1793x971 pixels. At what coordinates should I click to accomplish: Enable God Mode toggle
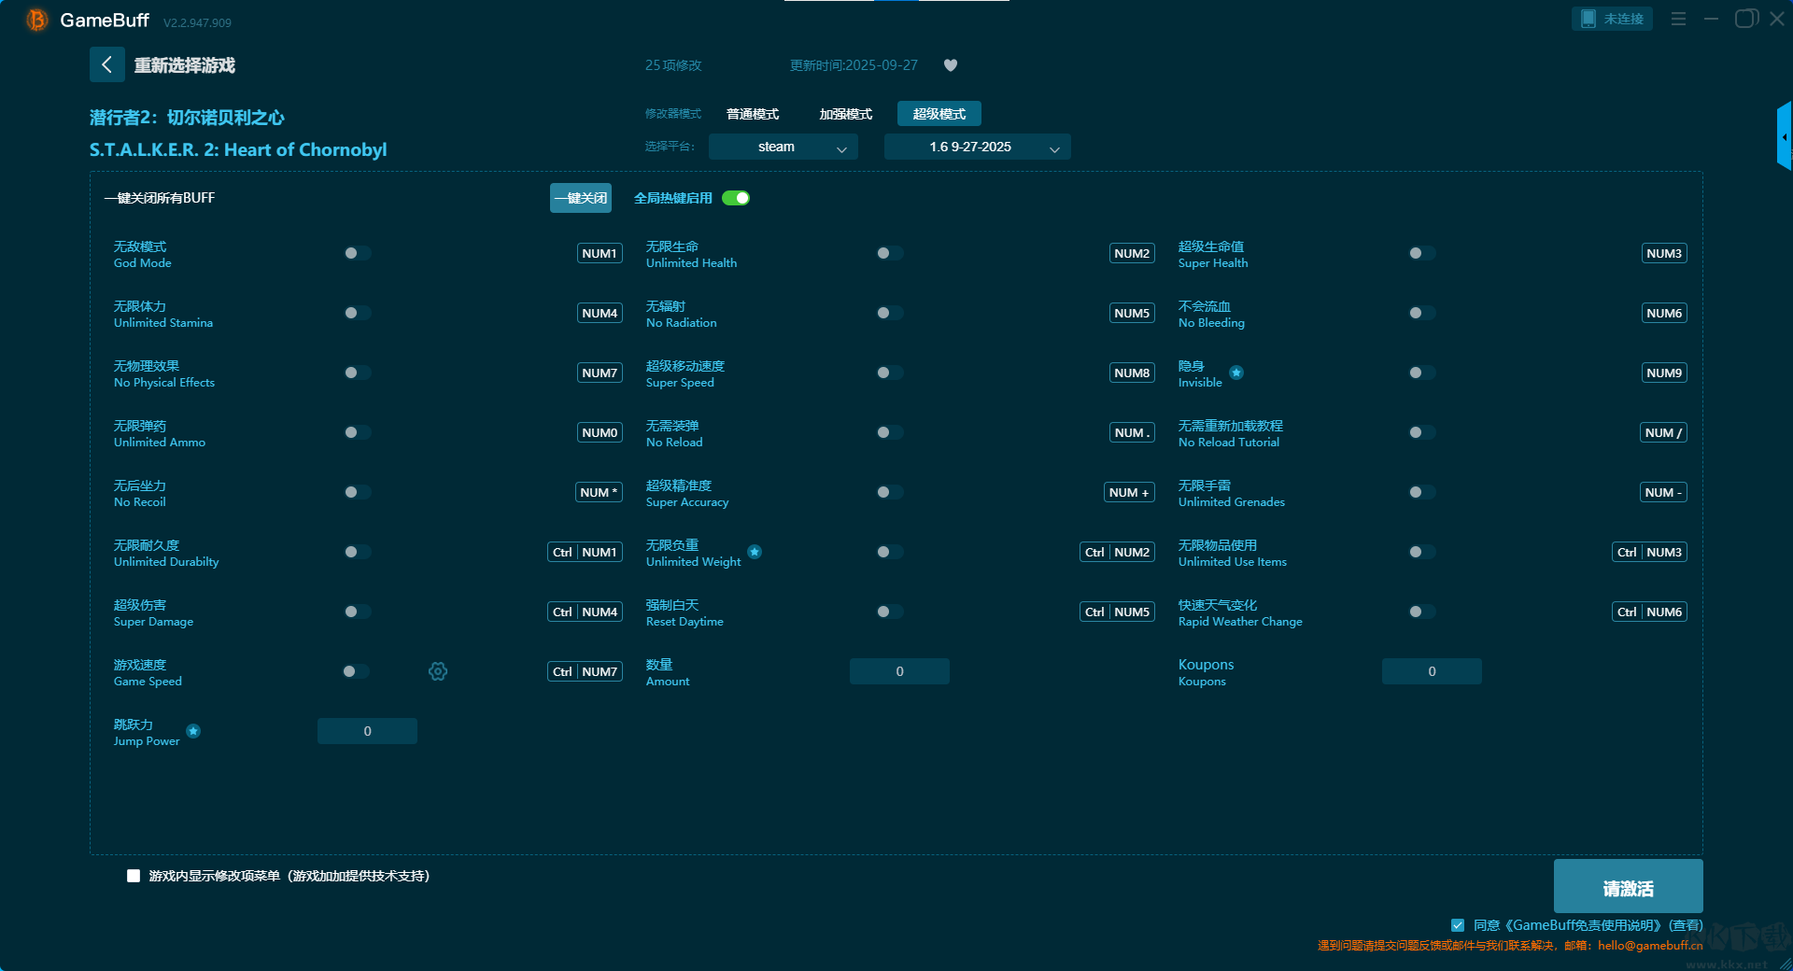click(x=357, y=253)
